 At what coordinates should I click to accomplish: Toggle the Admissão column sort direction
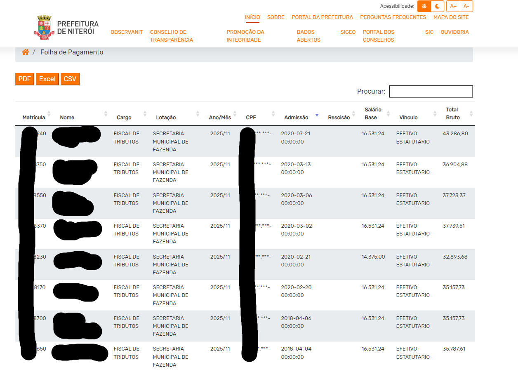click(316, 115)
